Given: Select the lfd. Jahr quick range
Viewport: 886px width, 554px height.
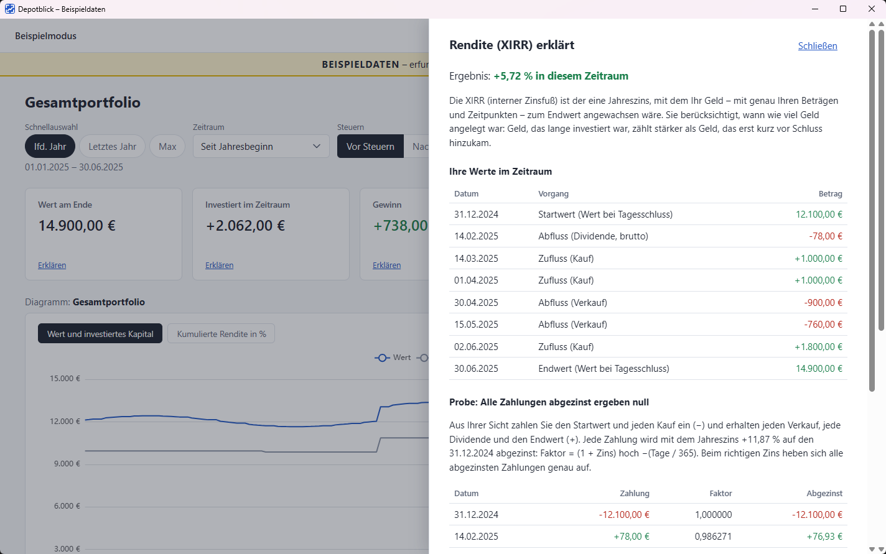Looking at the screenshot, I should pyautogui.click(x=50, y=147).
